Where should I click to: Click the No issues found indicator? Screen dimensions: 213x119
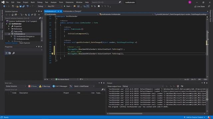point(62,79)
